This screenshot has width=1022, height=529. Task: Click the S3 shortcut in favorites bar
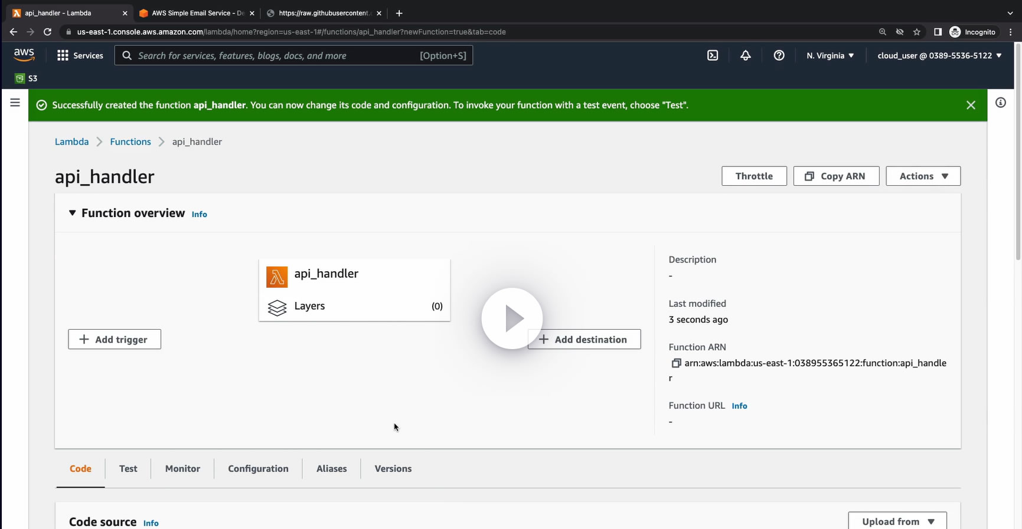(27, 78)
